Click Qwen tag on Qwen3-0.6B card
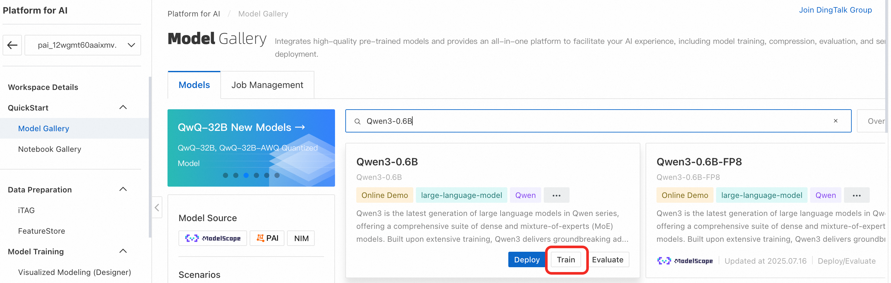 point(525,195)
